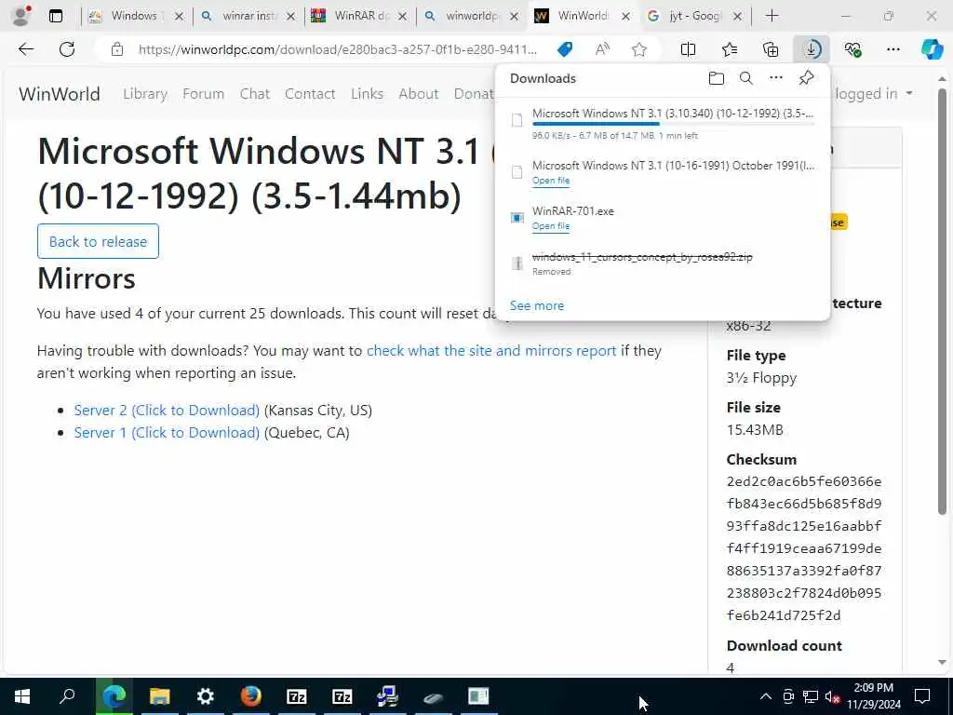This screenshot has width=953, height=715.
Task: Pin the Downloads panel
Action: pyautogui.click(x=806, y=78)
